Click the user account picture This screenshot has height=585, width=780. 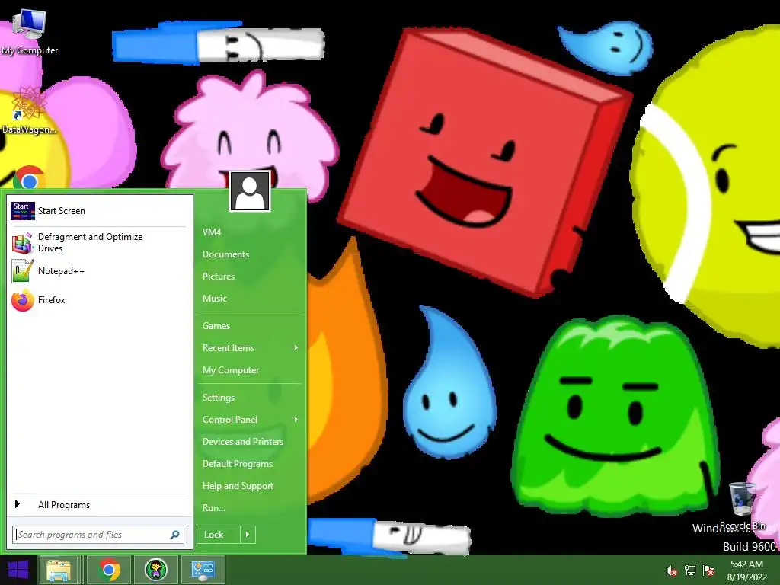250,191
